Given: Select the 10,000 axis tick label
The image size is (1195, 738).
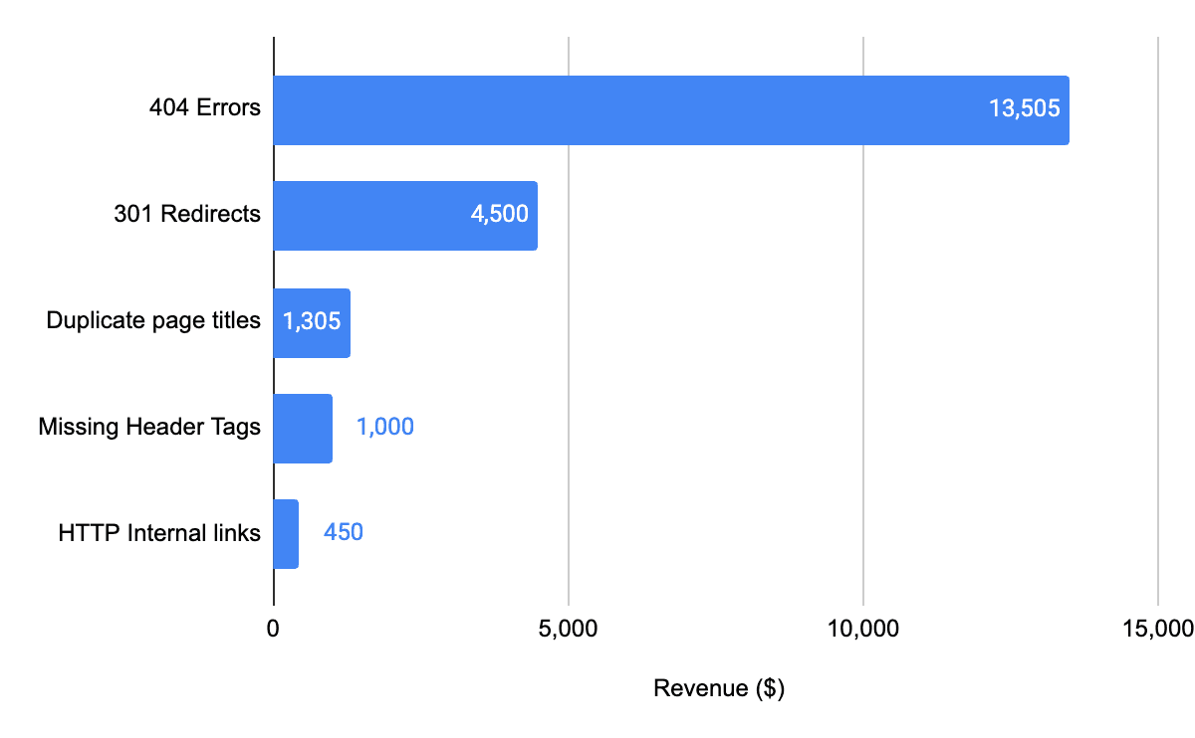Looking at the screenshot, I should pyautogui.click(x=862, y=628).
